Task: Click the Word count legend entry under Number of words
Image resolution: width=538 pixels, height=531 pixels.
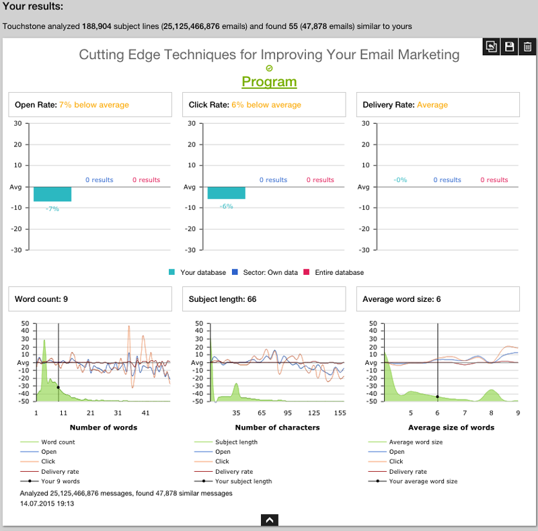Action: click(x=48, y=442)
